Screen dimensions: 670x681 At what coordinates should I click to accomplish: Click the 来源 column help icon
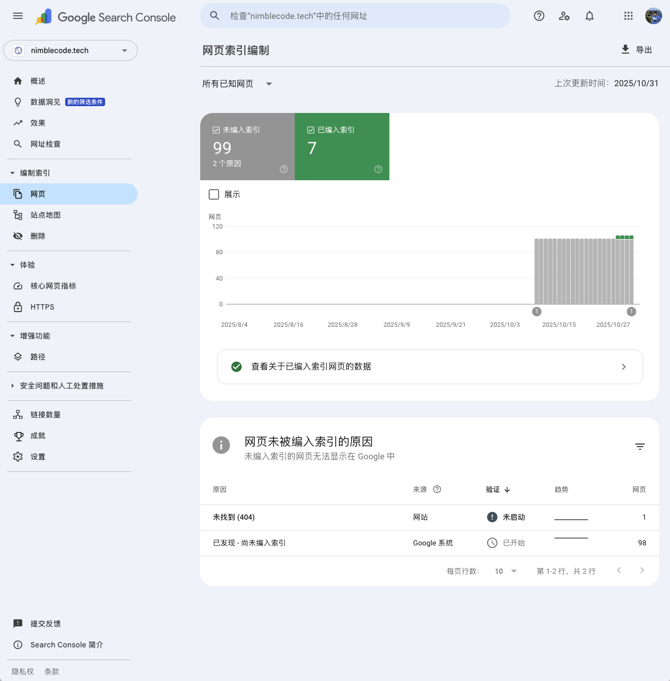(437, 489)
